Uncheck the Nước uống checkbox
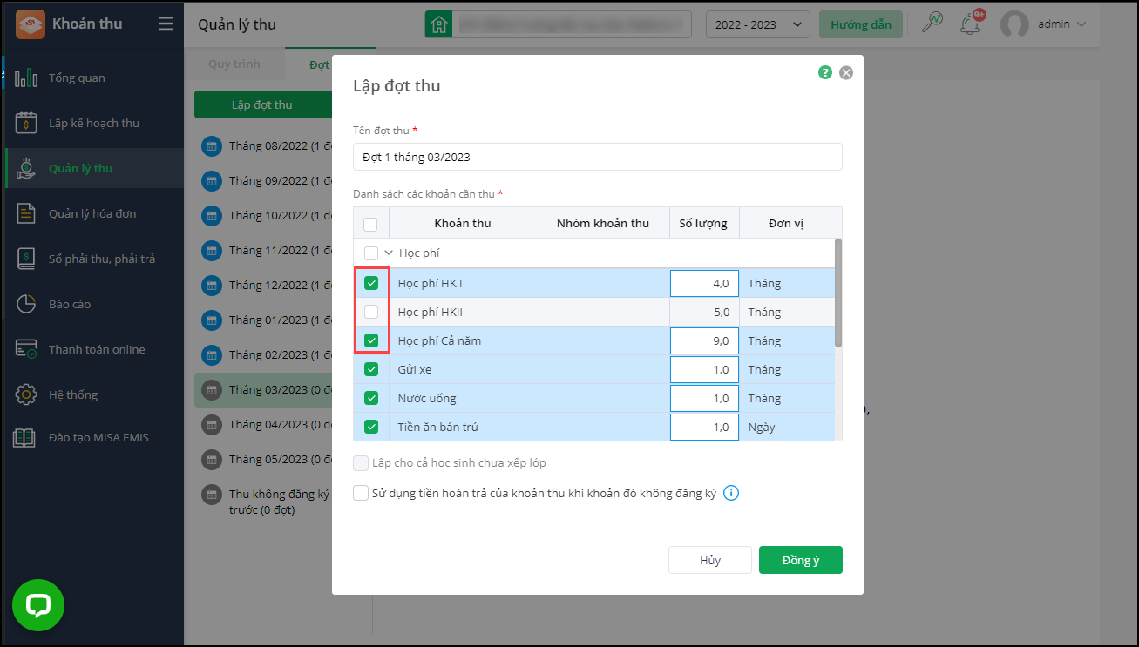This screenshot has height=647, width=1139. 371,398
